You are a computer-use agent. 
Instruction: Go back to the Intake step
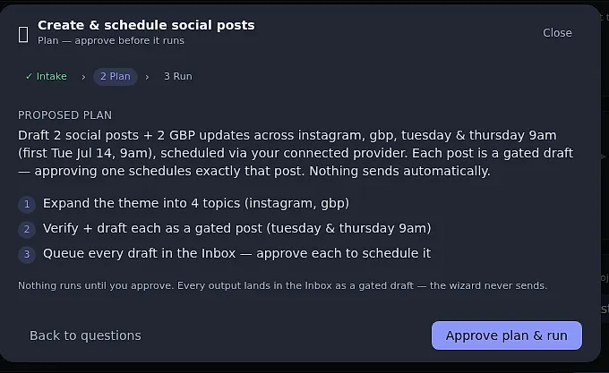pos(47,76)
